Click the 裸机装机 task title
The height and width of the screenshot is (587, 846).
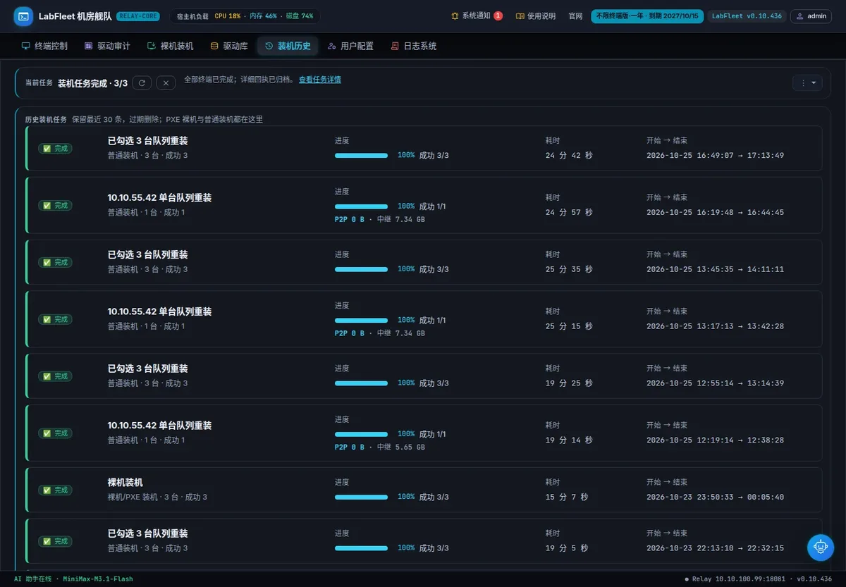coord(125,483)
